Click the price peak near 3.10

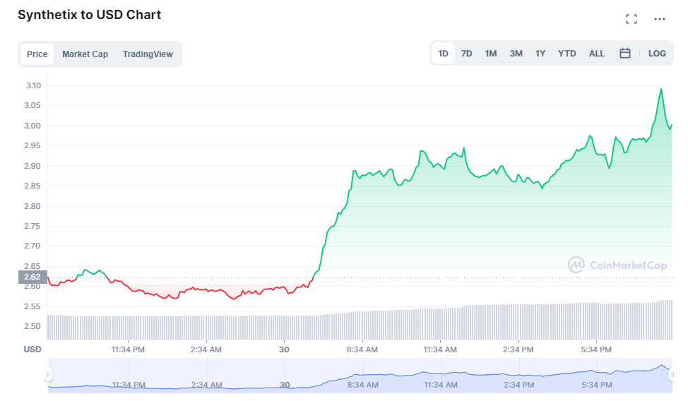point(660,89)
